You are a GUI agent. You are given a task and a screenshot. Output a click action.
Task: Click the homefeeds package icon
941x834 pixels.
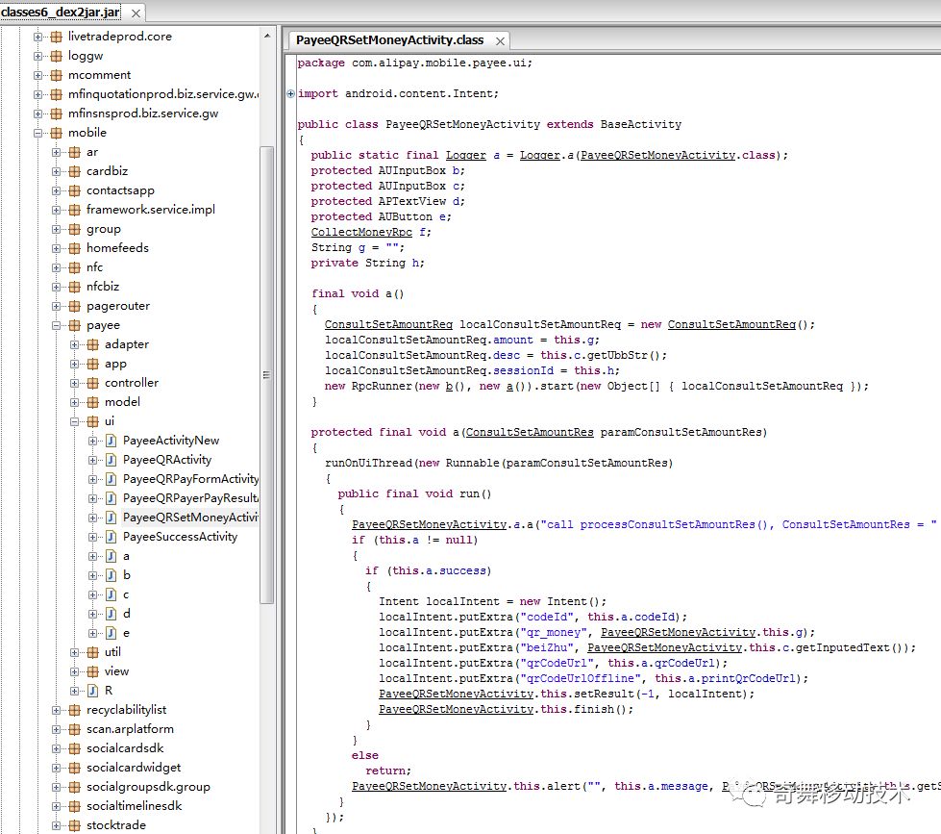coord(74,248)
